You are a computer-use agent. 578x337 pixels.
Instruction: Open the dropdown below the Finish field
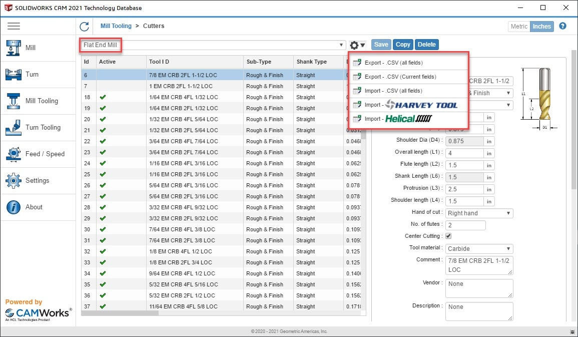coord(490,106)
